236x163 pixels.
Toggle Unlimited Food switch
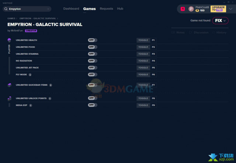(93, 47)
